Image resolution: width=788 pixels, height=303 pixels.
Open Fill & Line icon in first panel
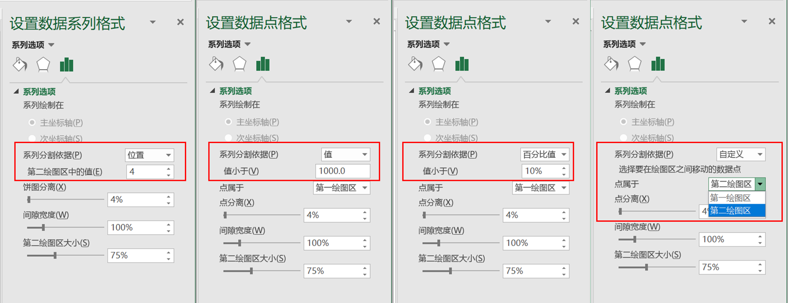(x=20, y=65)
